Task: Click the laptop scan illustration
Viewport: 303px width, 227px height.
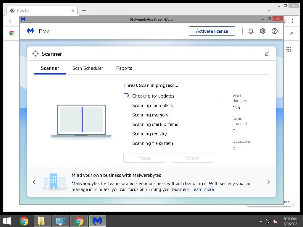Action: (81, 121)
